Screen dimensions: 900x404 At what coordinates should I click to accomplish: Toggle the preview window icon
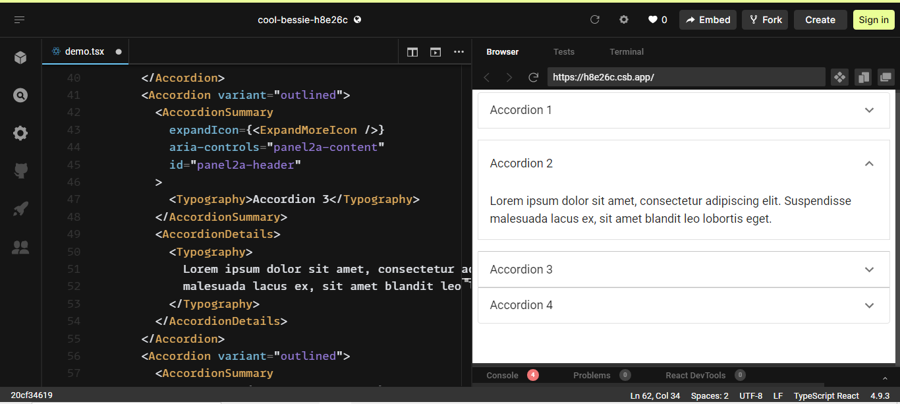pyautogui.click(x=436, y=52)
